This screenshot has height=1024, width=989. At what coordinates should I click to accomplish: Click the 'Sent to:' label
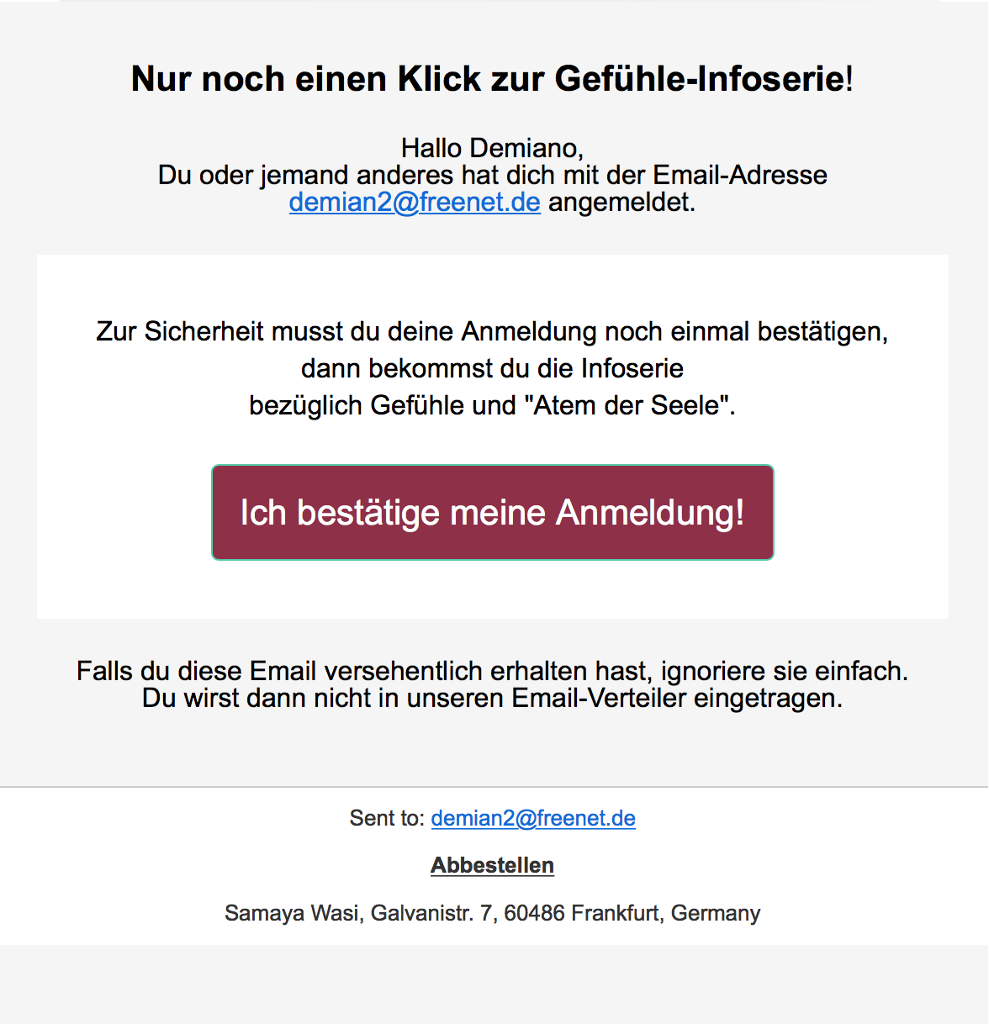[387, 818]
